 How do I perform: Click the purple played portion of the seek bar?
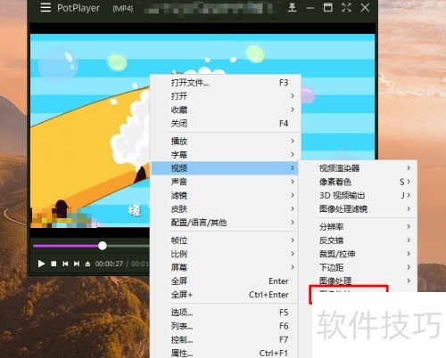[66, 246]
